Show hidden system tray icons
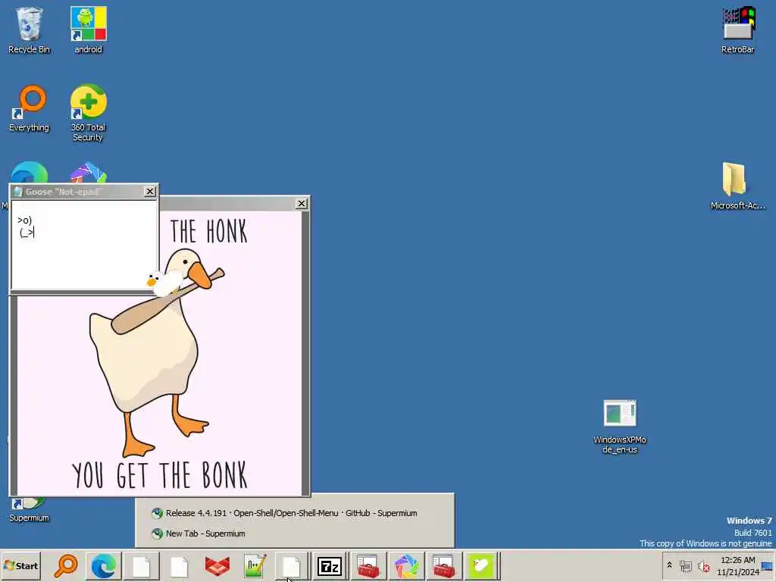The height and width of the screenshot is (582, 776). coord(669,565)
